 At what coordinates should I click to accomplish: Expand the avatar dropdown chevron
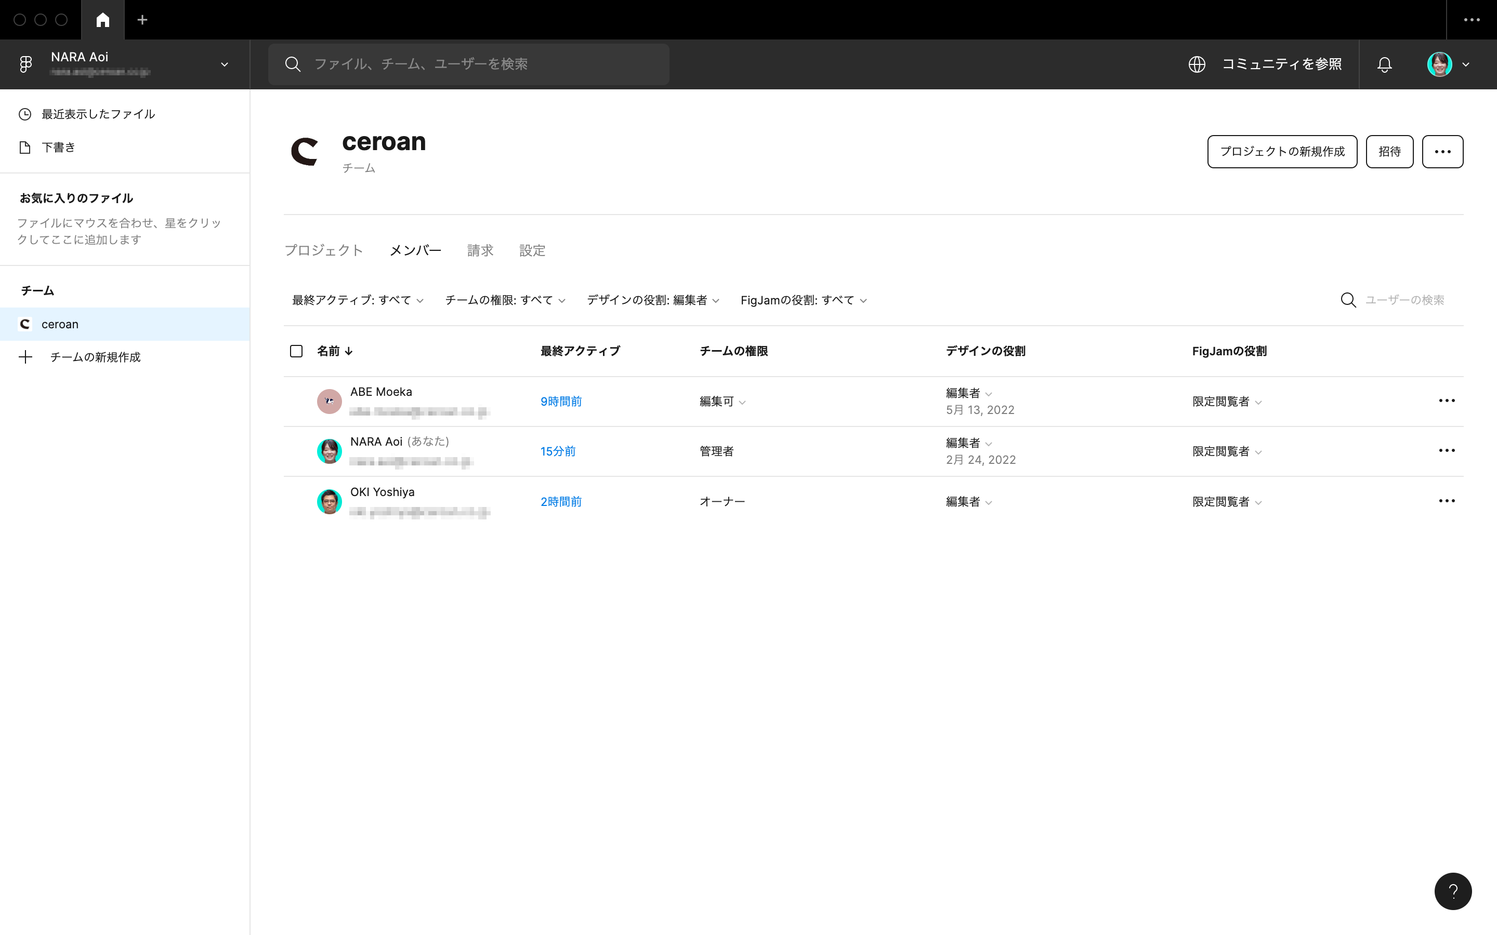pos(1465,64)
